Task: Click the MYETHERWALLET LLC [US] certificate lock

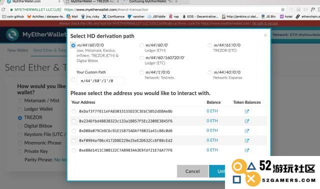Action: click(11, 9)
